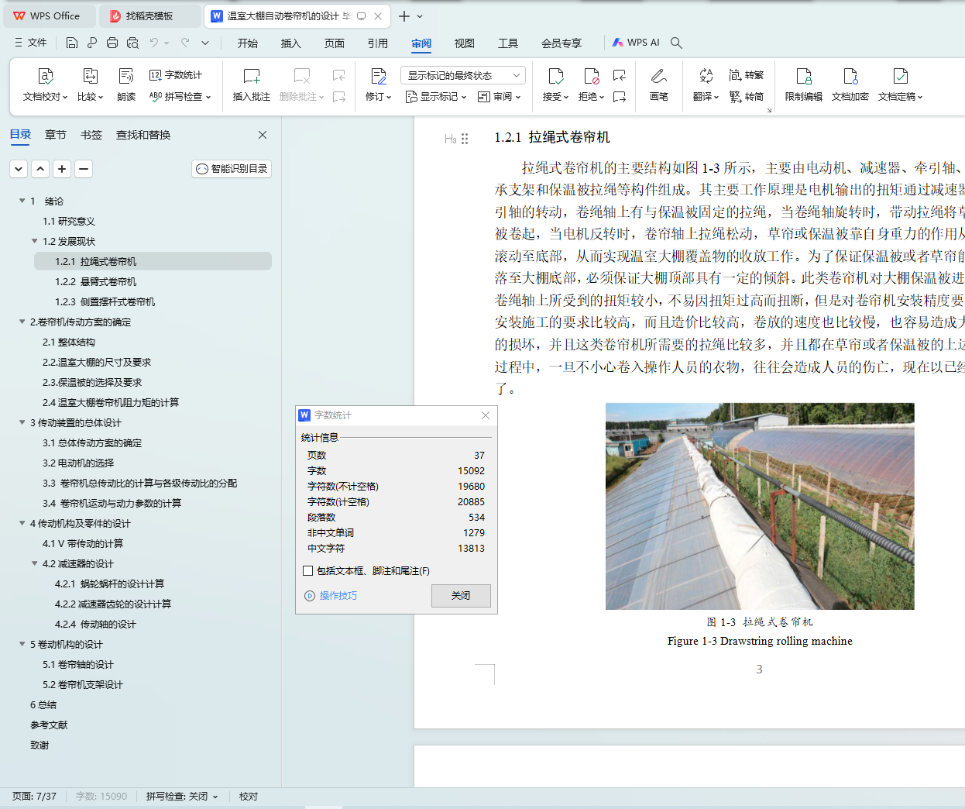Open a new tab with plus button
965x809 pixels.
(x=404, y=15)
